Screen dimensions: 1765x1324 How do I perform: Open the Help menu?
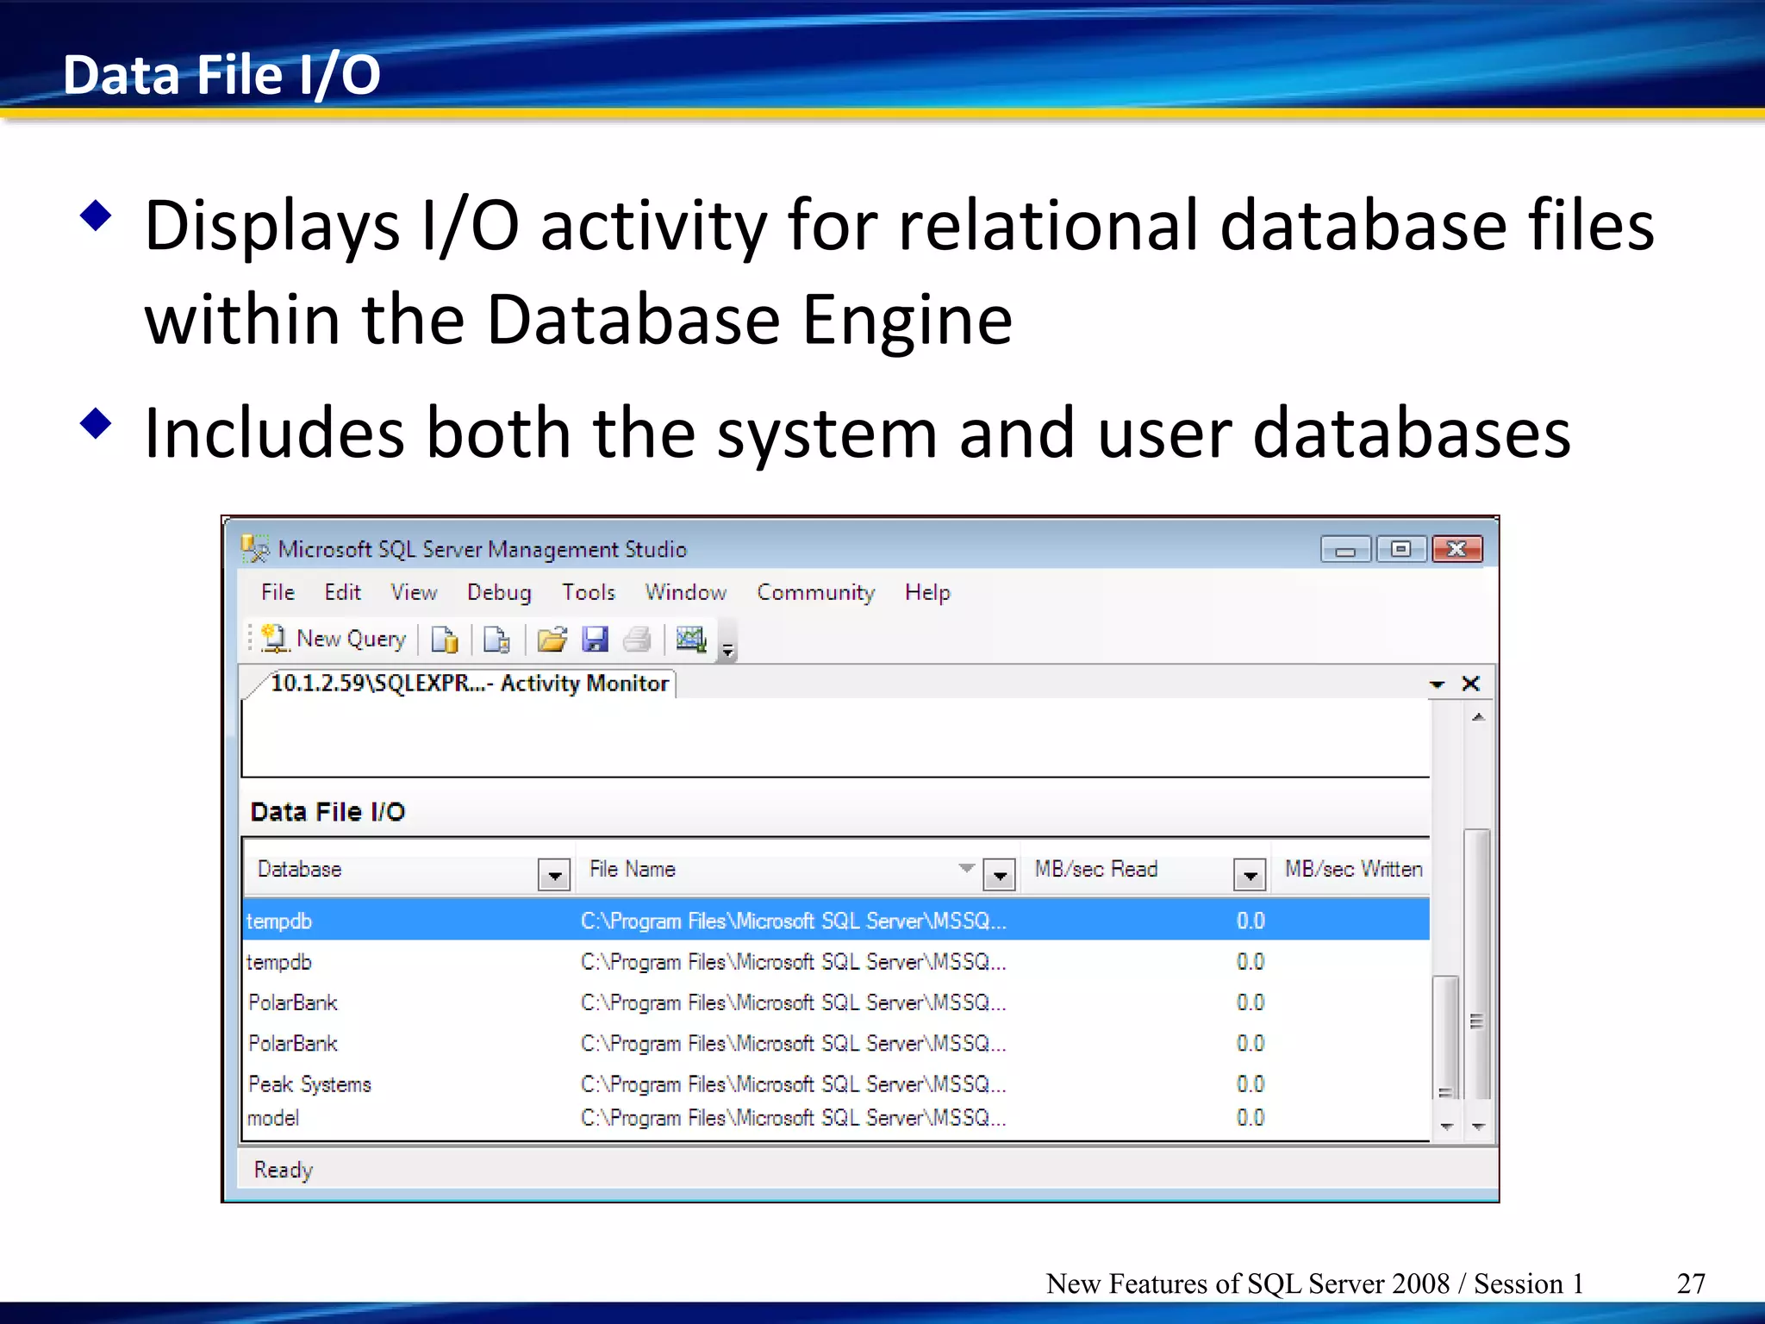(x=927, y=592)
